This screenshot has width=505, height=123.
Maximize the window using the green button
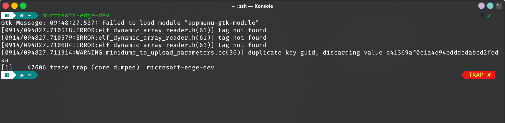coord(23,6)
